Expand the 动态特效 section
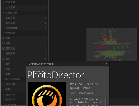 point(3,95)
